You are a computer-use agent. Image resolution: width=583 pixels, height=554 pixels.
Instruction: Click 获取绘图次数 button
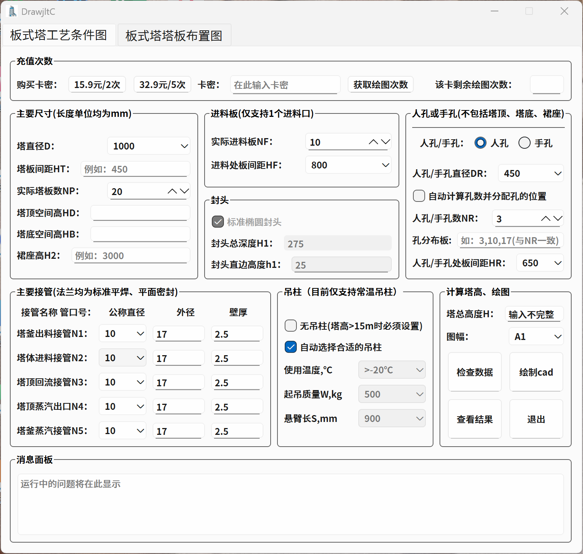tap(381, 84)
